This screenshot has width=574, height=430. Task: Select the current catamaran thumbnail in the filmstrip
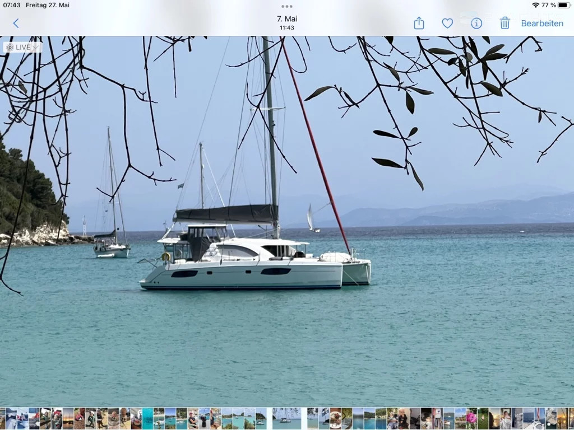coord(286,419)
